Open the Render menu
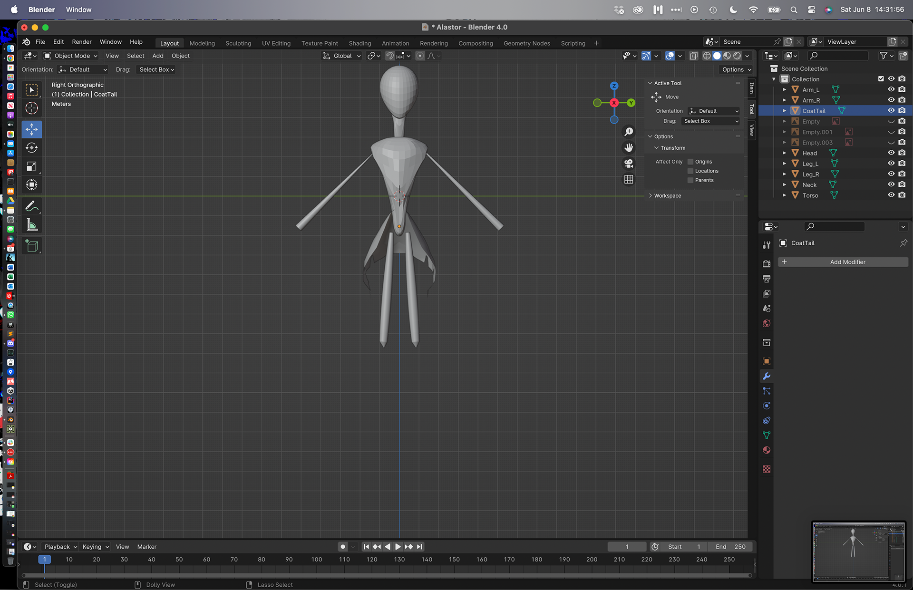 coord(82,42)
